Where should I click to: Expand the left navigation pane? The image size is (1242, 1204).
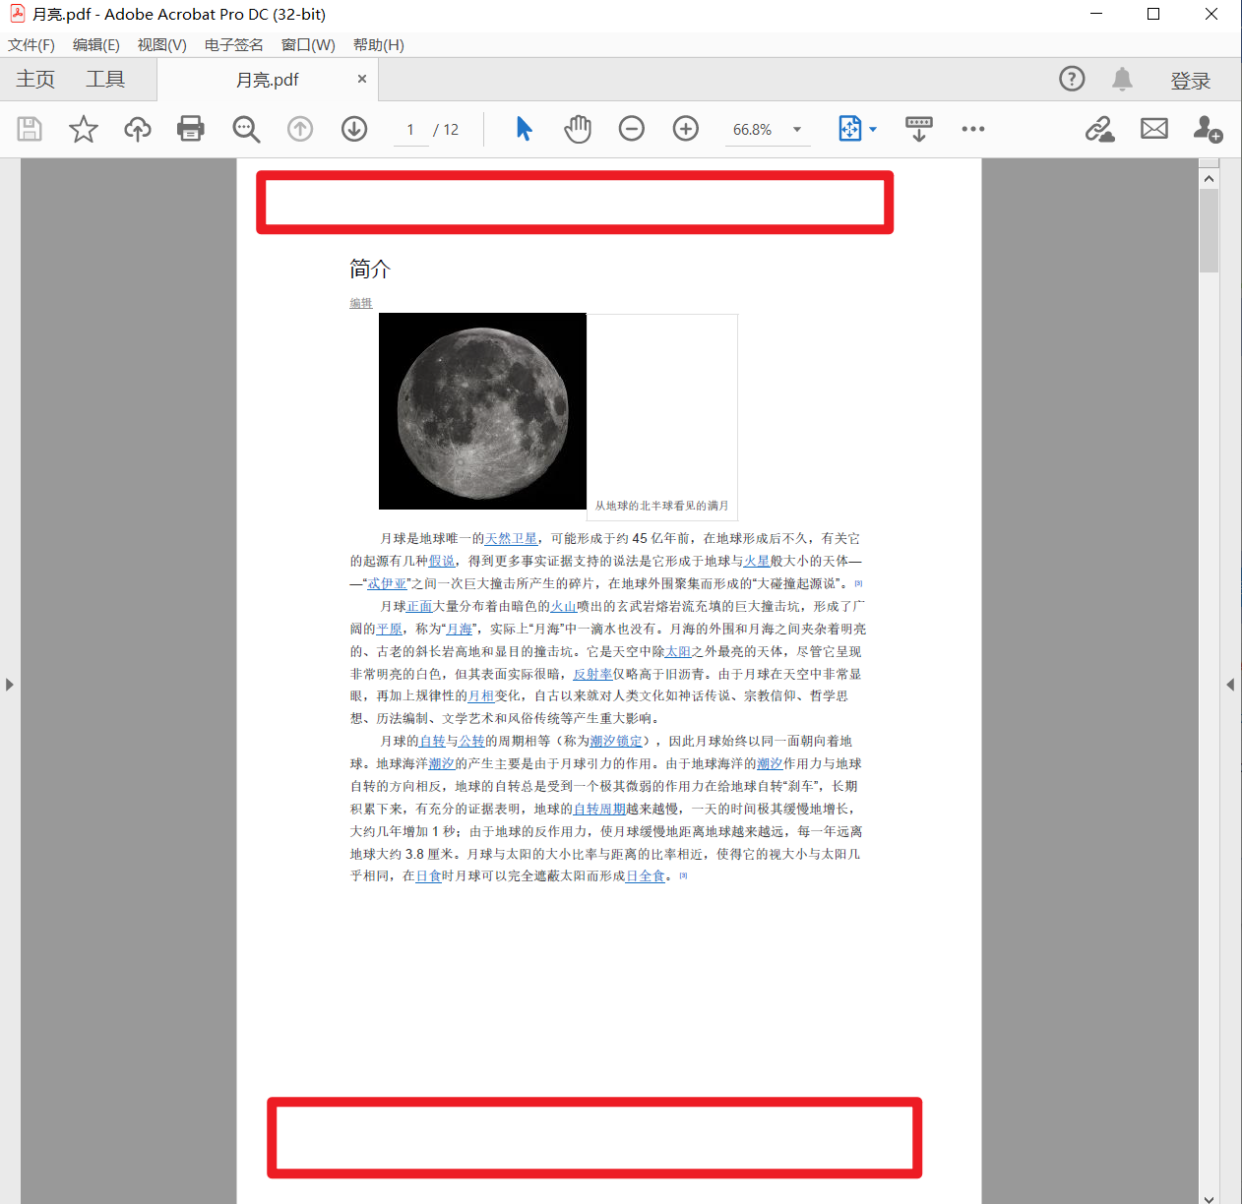[x=10, y=686]
